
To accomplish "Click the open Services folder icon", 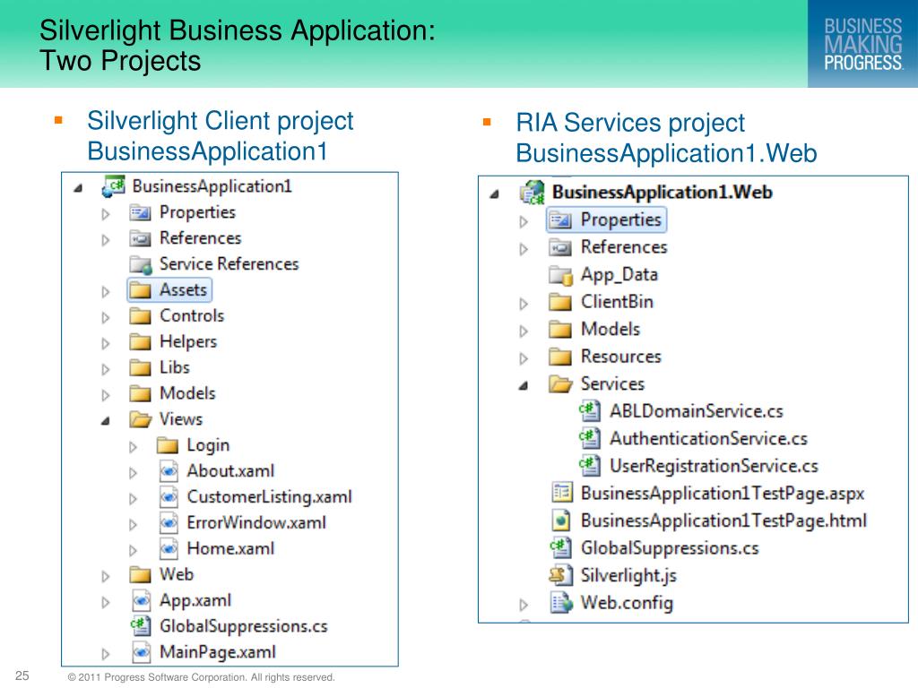I will (x=561, y=384).
